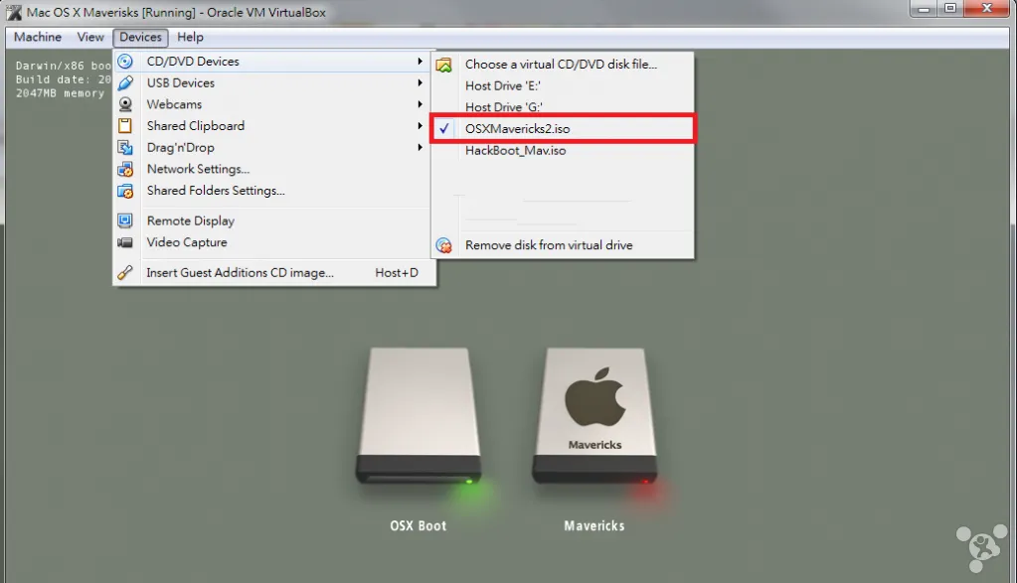Select Host Drive 'E:'

563,85
